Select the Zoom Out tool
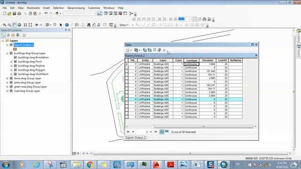The height and width of the screenshot is (169, 301). click(9, 25)
